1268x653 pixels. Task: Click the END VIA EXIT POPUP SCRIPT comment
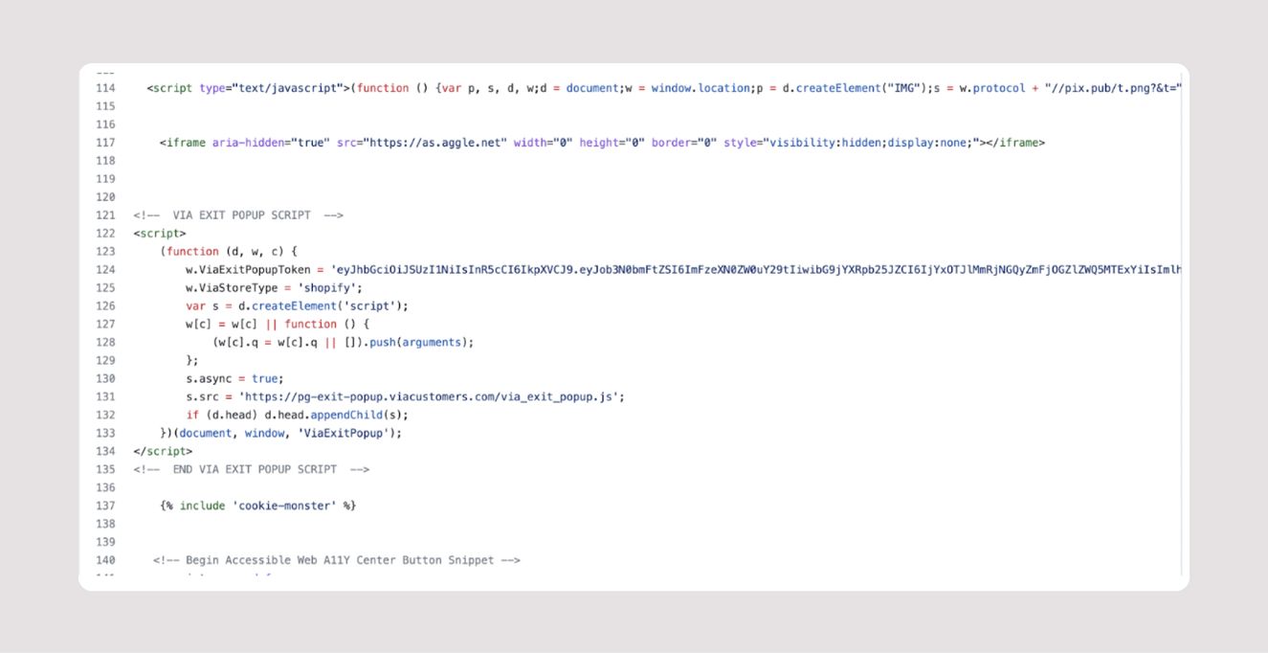click(x=252, y=469)
